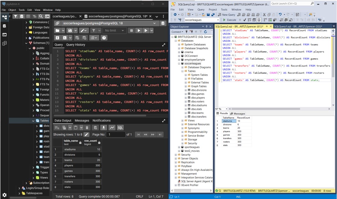The image size is (337, 199).
Task: Click pgAdmin's connection status icon beside connection name
Action: tap(57, 23)
